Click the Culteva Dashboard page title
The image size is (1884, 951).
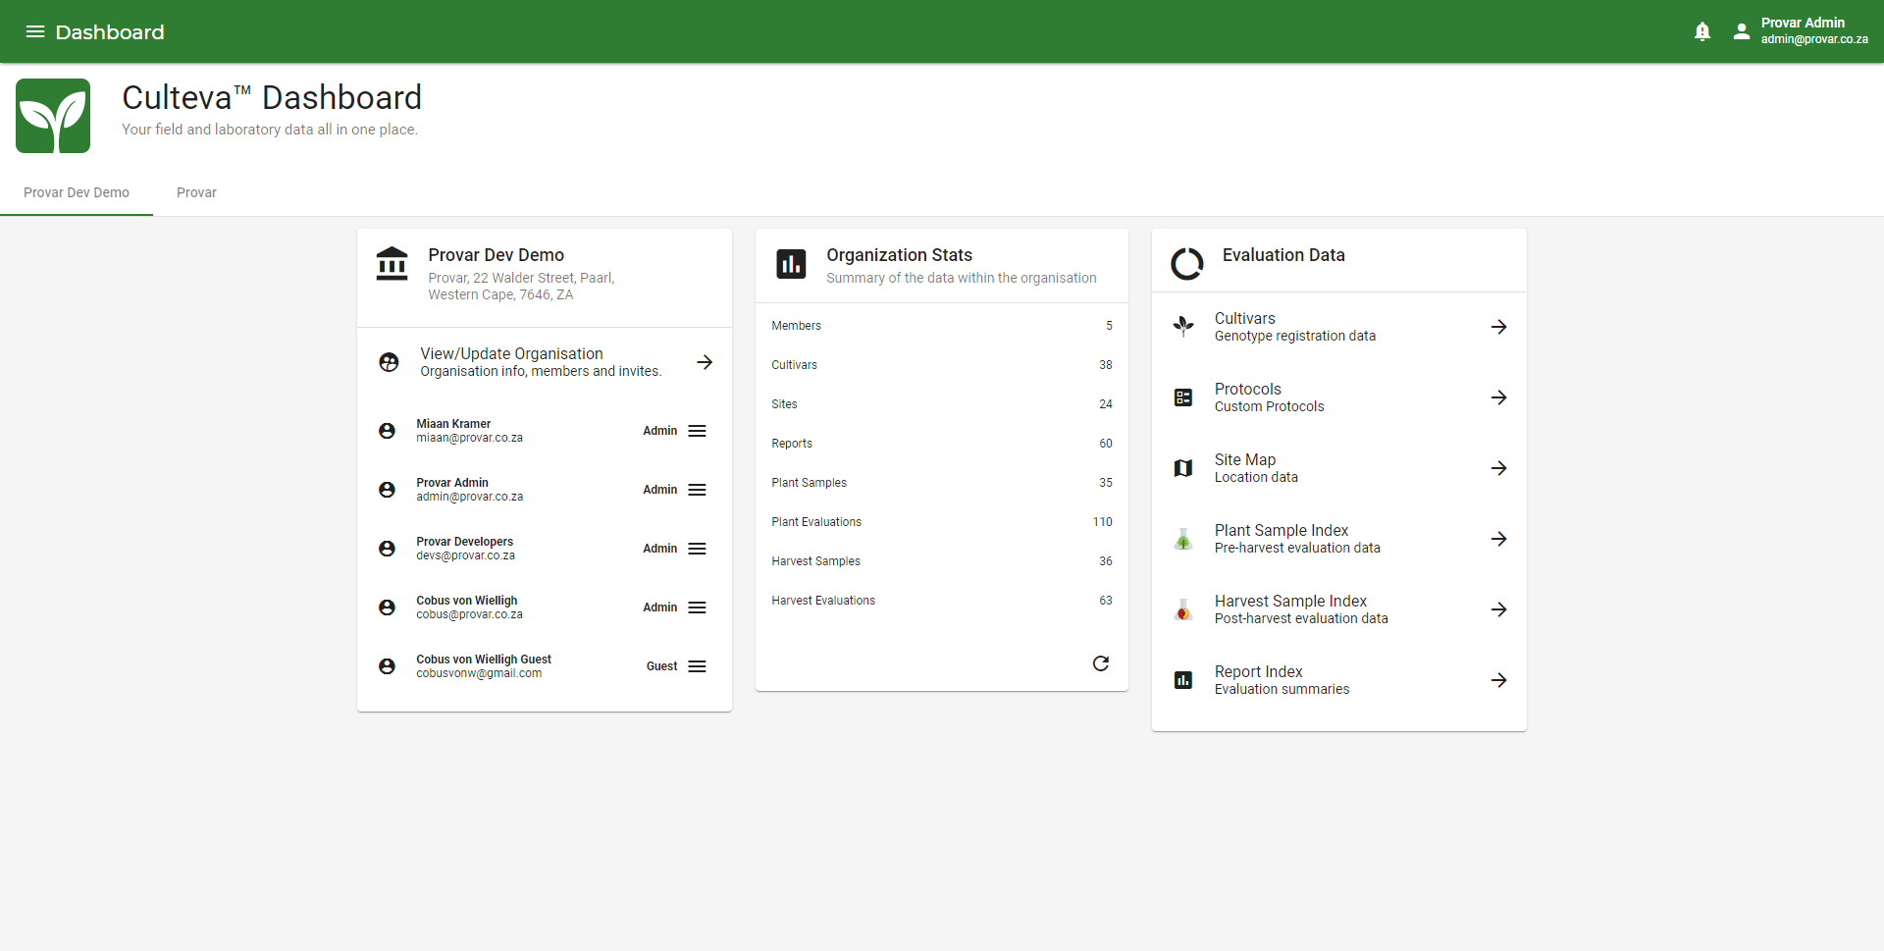272,97
